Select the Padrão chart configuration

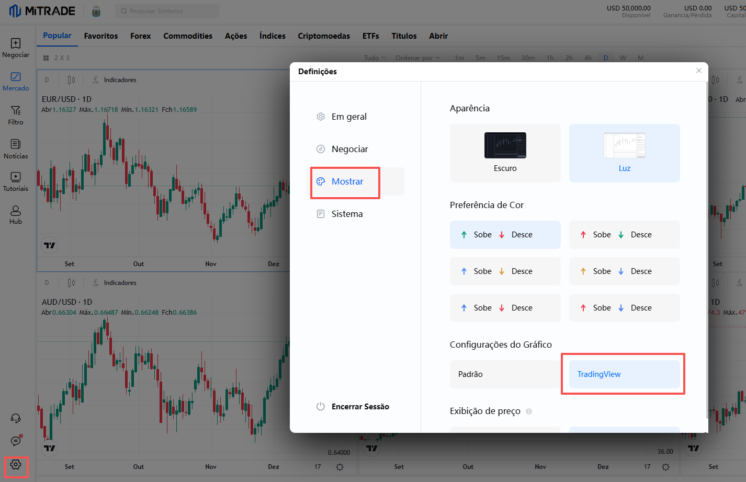click(505, 374)
